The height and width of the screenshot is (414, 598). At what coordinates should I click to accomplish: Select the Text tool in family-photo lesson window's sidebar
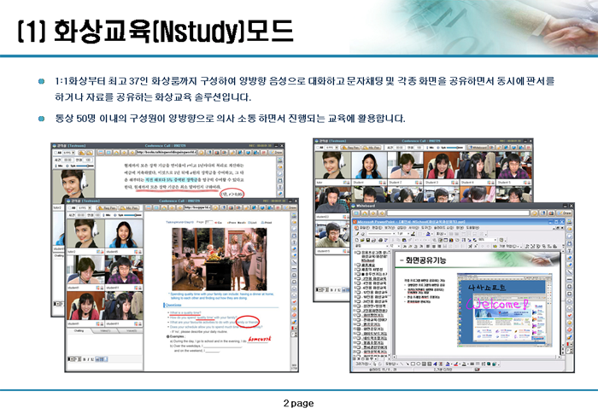(294, 242)
